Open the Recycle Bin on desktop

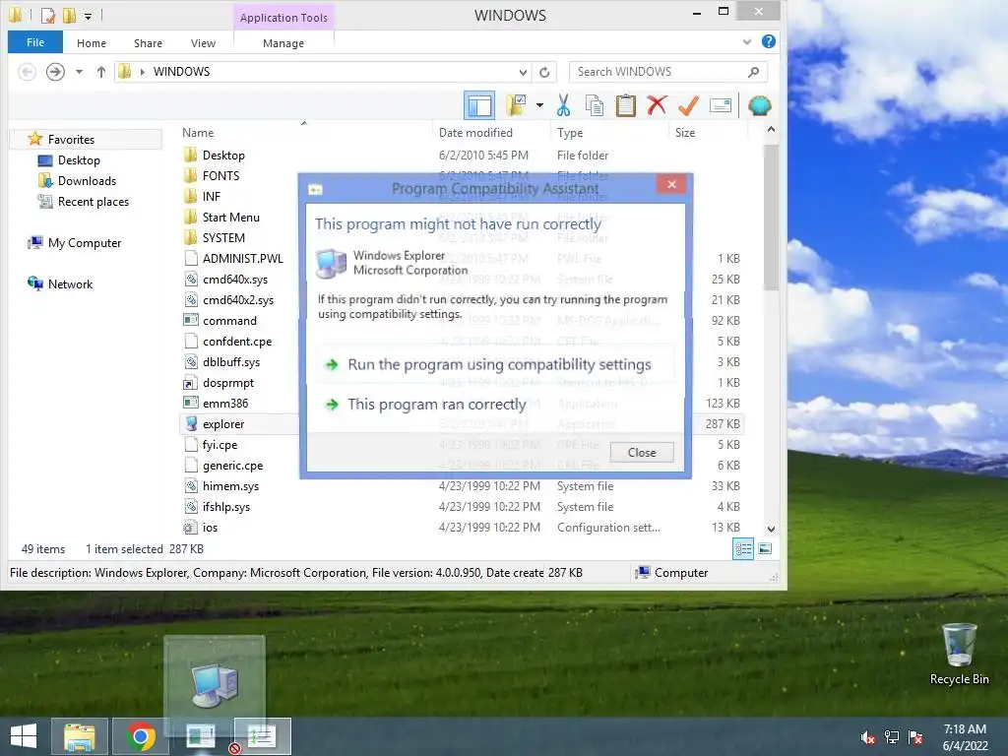tap(959, 654)
